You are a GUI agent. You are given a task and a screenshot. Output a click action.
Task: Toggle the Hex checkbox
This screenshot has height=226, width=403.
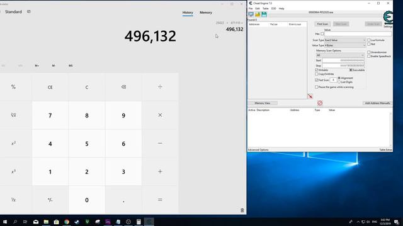coord(322,34)
